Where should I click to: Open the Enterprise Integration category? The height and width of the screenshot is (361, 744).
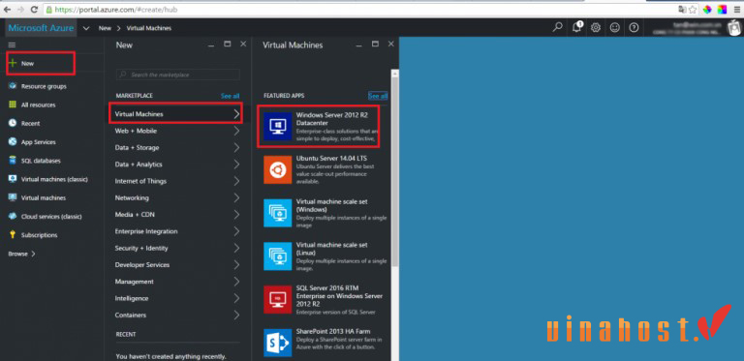(x=178, y=231)
